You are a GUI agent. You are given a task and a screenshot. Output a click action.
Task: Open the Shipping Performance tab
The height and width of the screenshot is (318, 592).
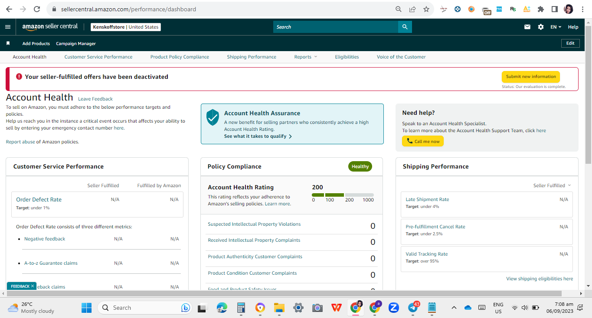(252, 57)
